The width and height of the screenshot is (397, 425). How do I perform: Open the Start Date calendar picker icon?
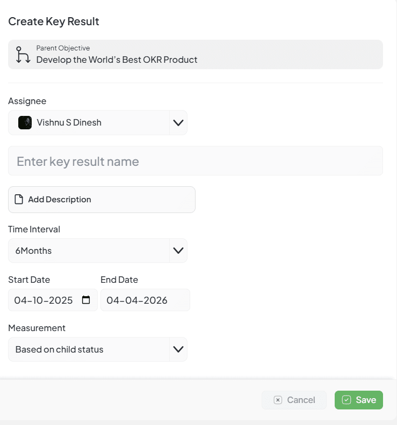pyautogui.click(x=86, y=300)
